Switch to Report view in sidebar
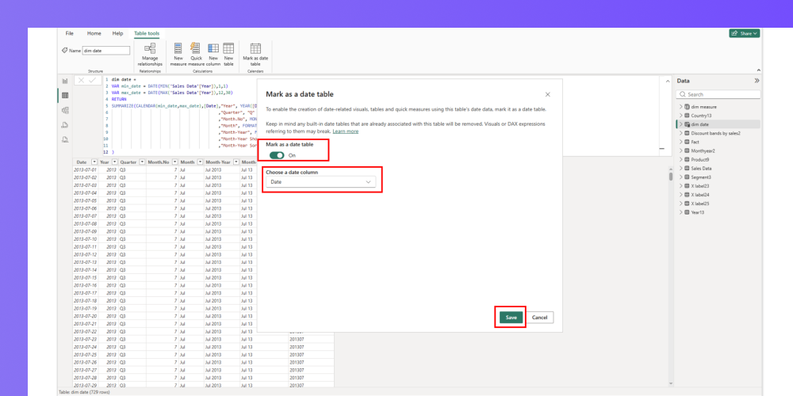The image size is (793, 396). coord(65,81)
